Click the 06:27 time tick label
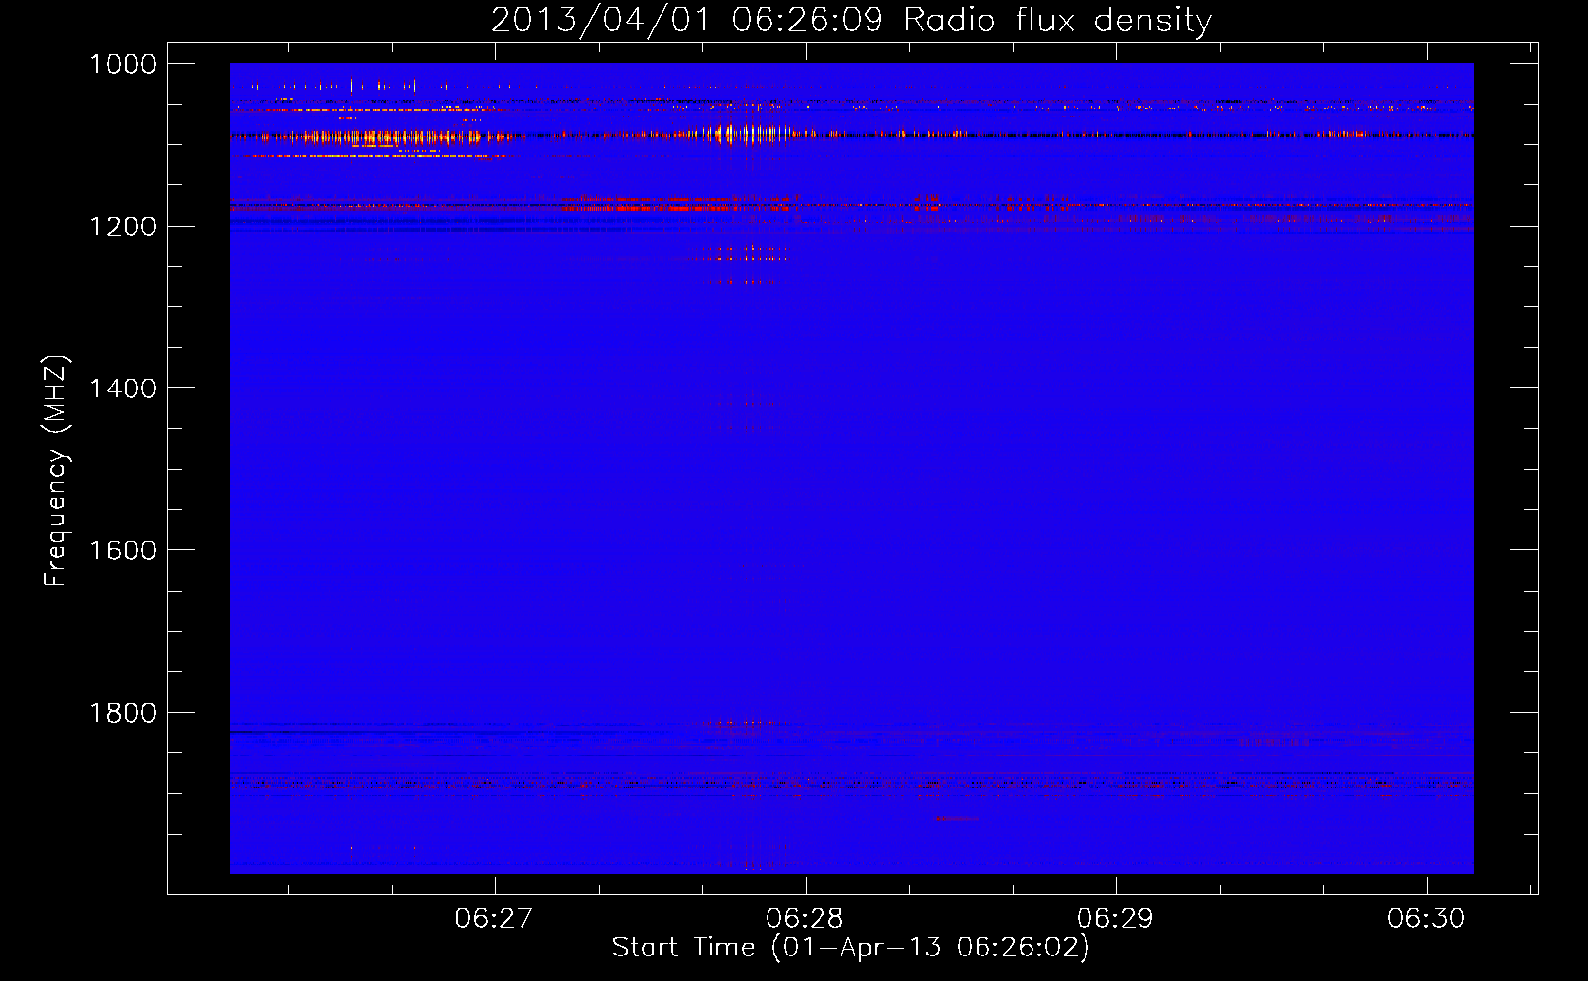 (x=494, y=918)
